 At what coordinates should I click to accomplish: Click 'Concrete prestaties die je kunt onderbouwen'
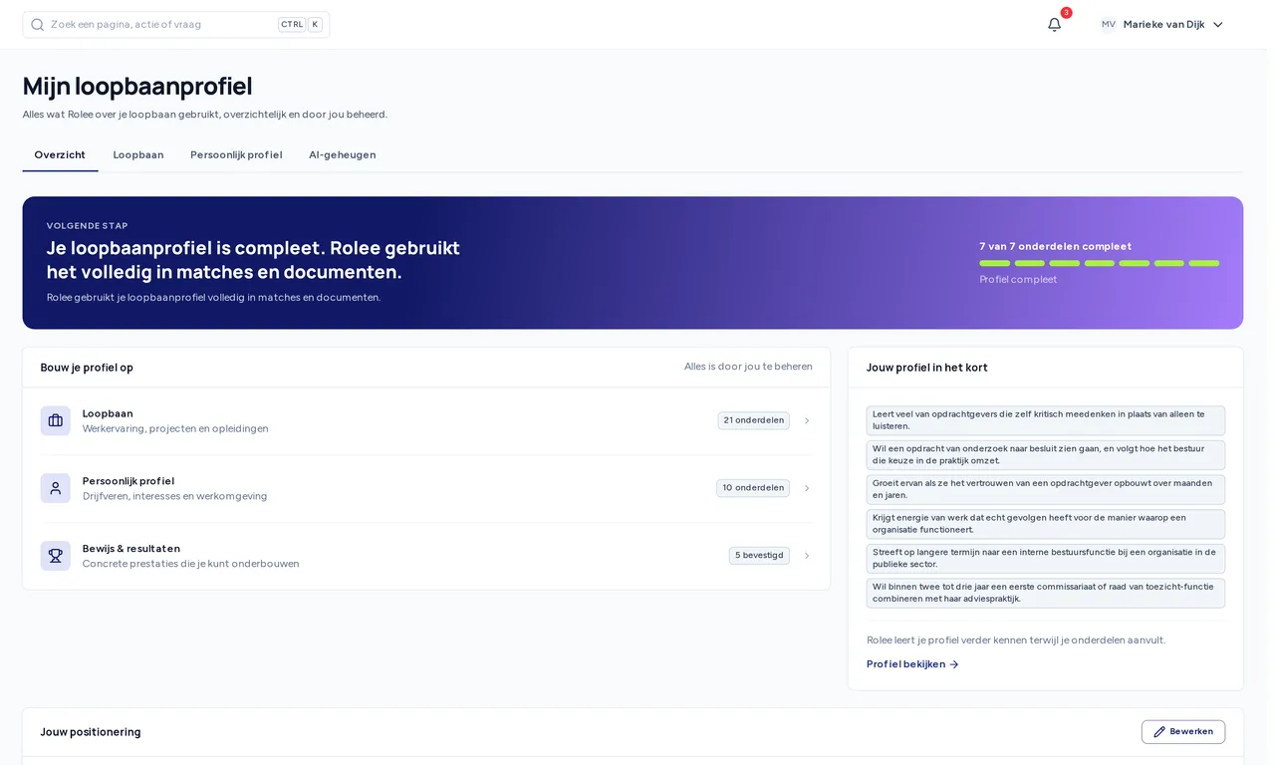click(190, 564)
